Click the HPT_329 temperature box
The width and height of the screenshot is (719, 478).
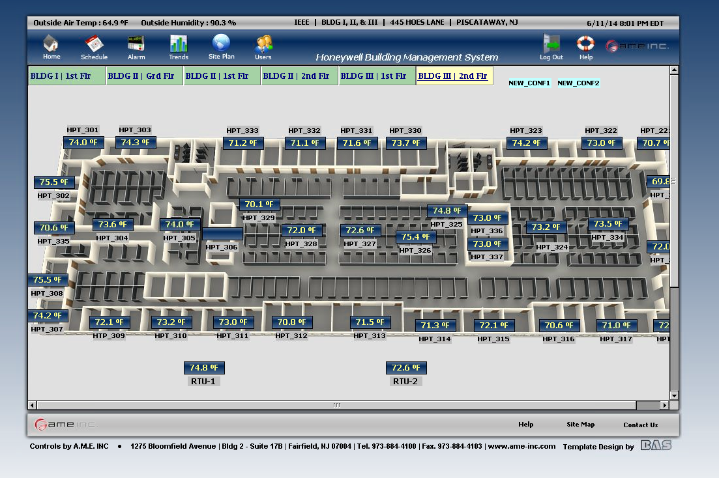click(x=259, y=204)
